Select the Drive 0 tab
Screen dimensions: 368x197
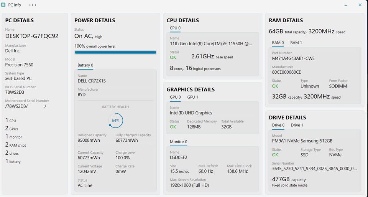[278, 125]
